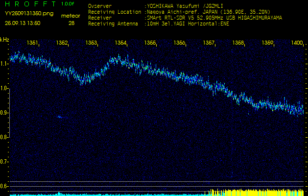Click the HROFFT title text

click(x=28, y=4)
